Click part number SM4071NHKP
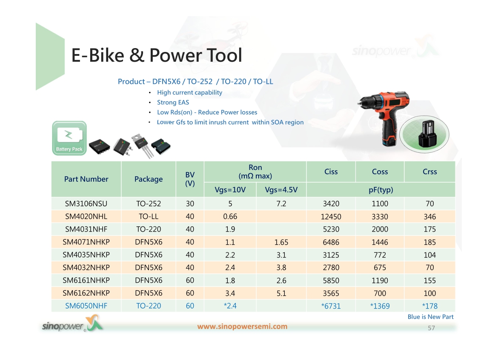The image size is (498, 352). pyautogui.click(x=86, y=242)
